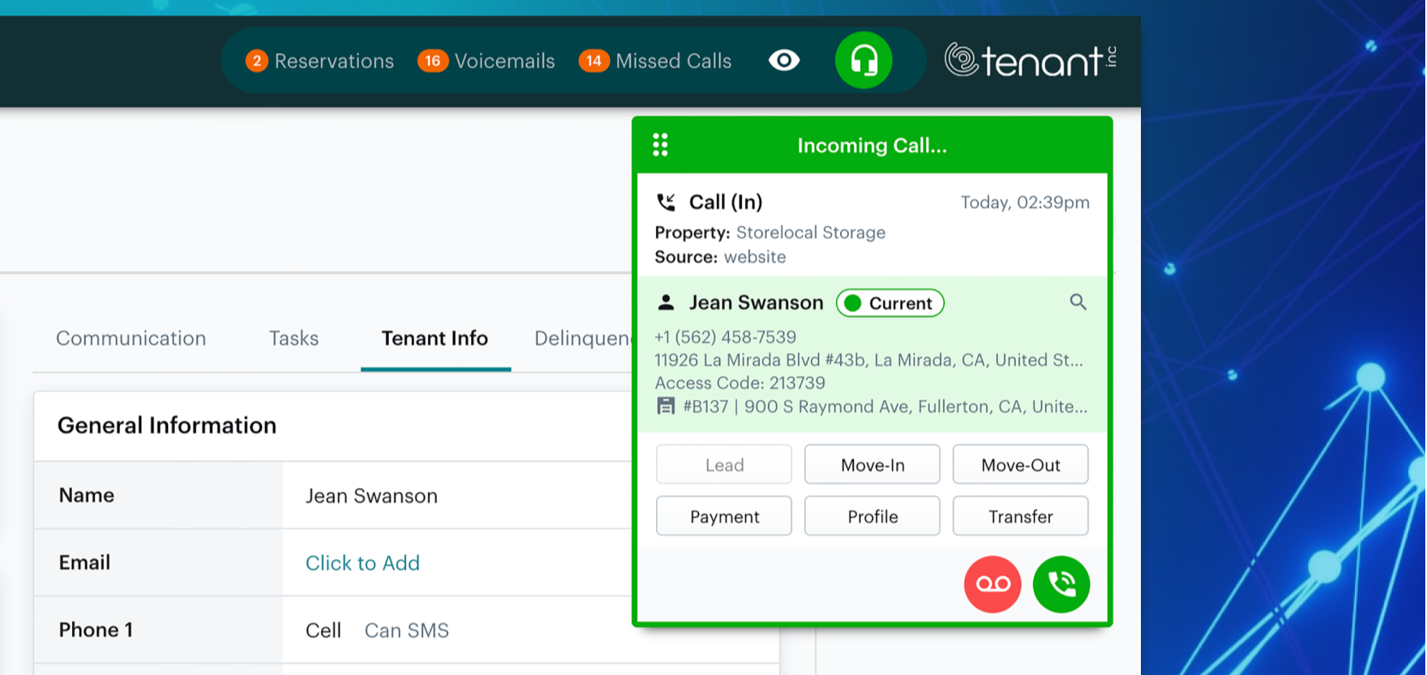The height and width of the screenshot is (675, 1427).
Task: Click the Transfer button
Action: [1020, 517]
